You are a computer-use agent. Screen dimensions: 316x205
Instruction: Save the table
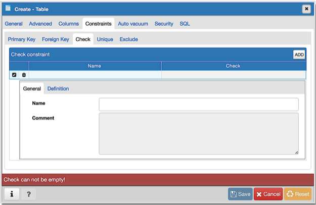(x=240, y=194)
